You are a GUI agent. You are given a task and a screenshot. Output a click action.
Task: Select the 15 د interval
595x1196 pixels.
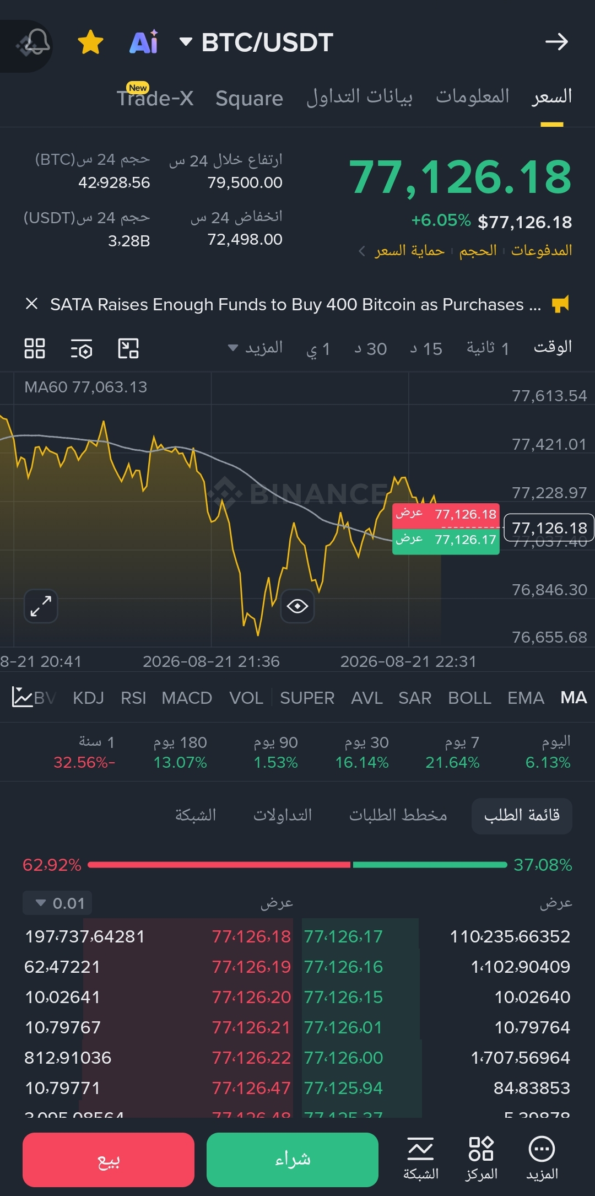pos(426,349)
